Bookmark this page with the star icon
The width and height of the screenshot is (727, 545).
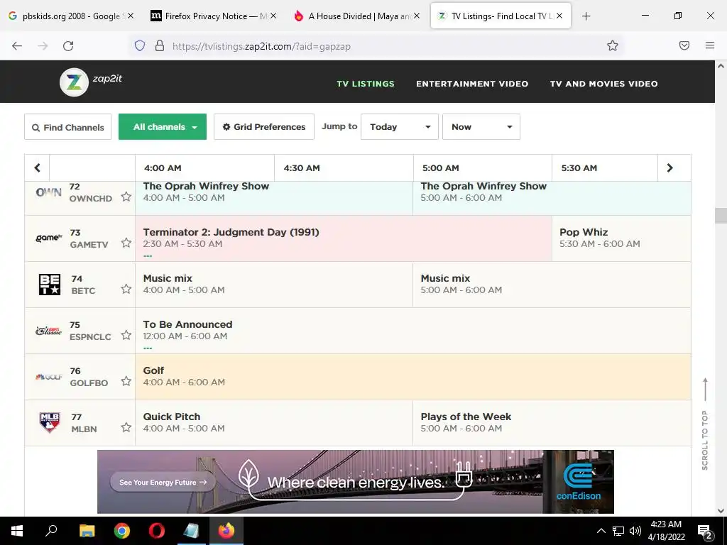pos(613,45)
